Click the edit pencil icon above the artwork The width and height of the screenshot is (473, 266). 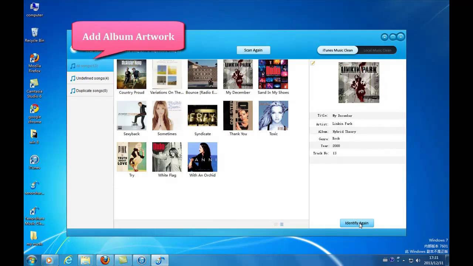[313, 63]
